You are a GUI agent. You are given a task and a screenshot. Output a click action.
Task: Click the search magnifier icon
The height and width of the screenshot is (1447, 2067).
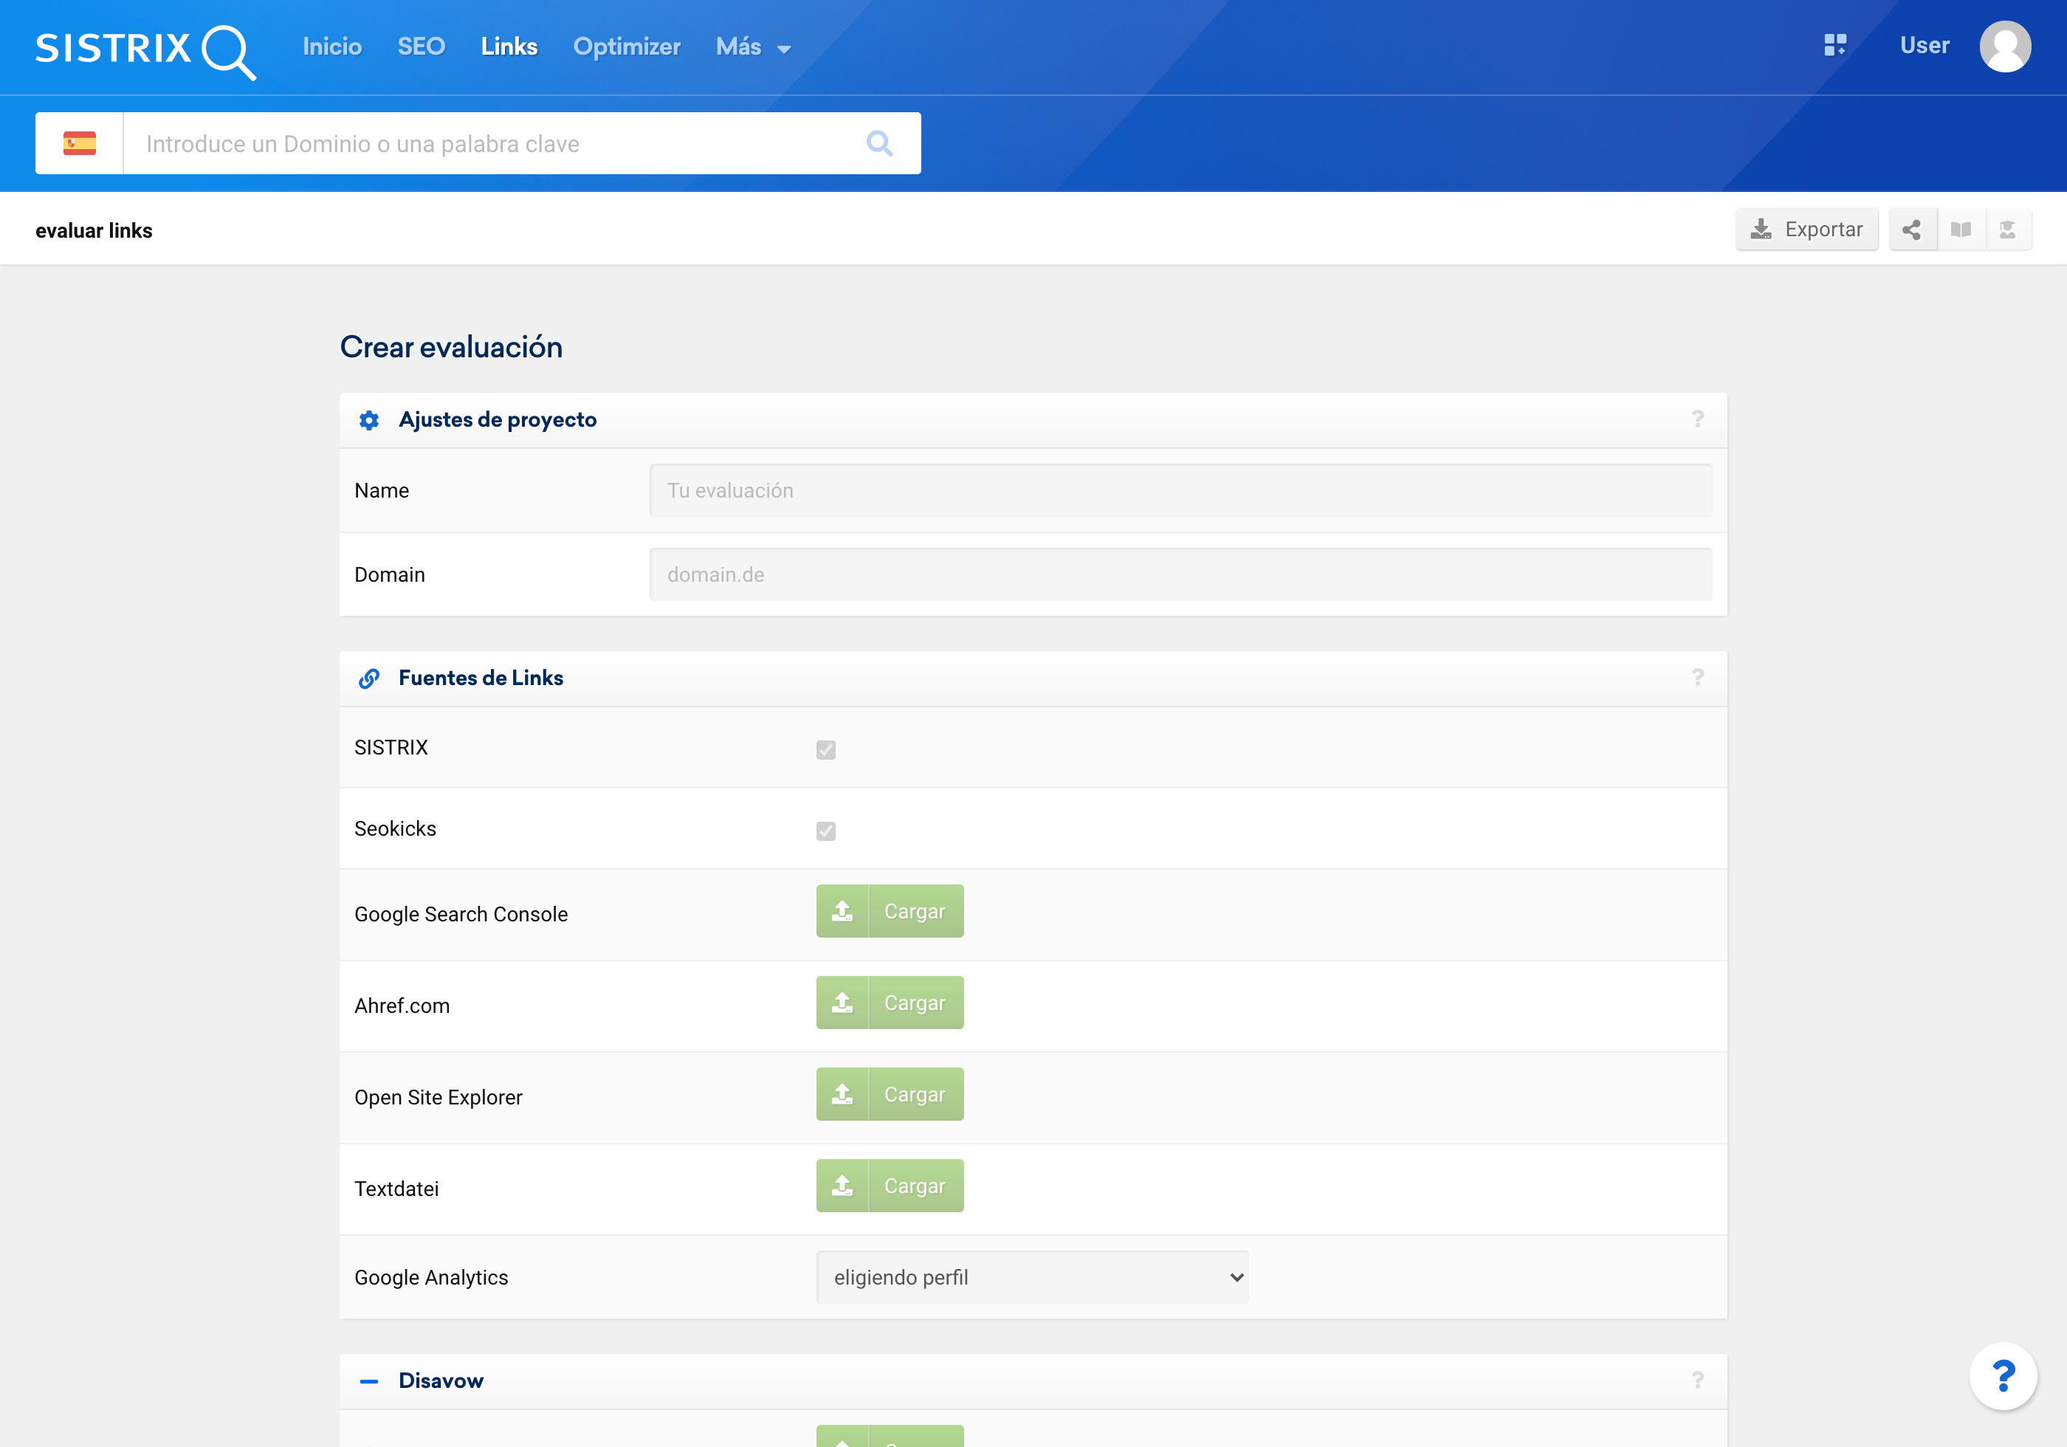[878, 143]
